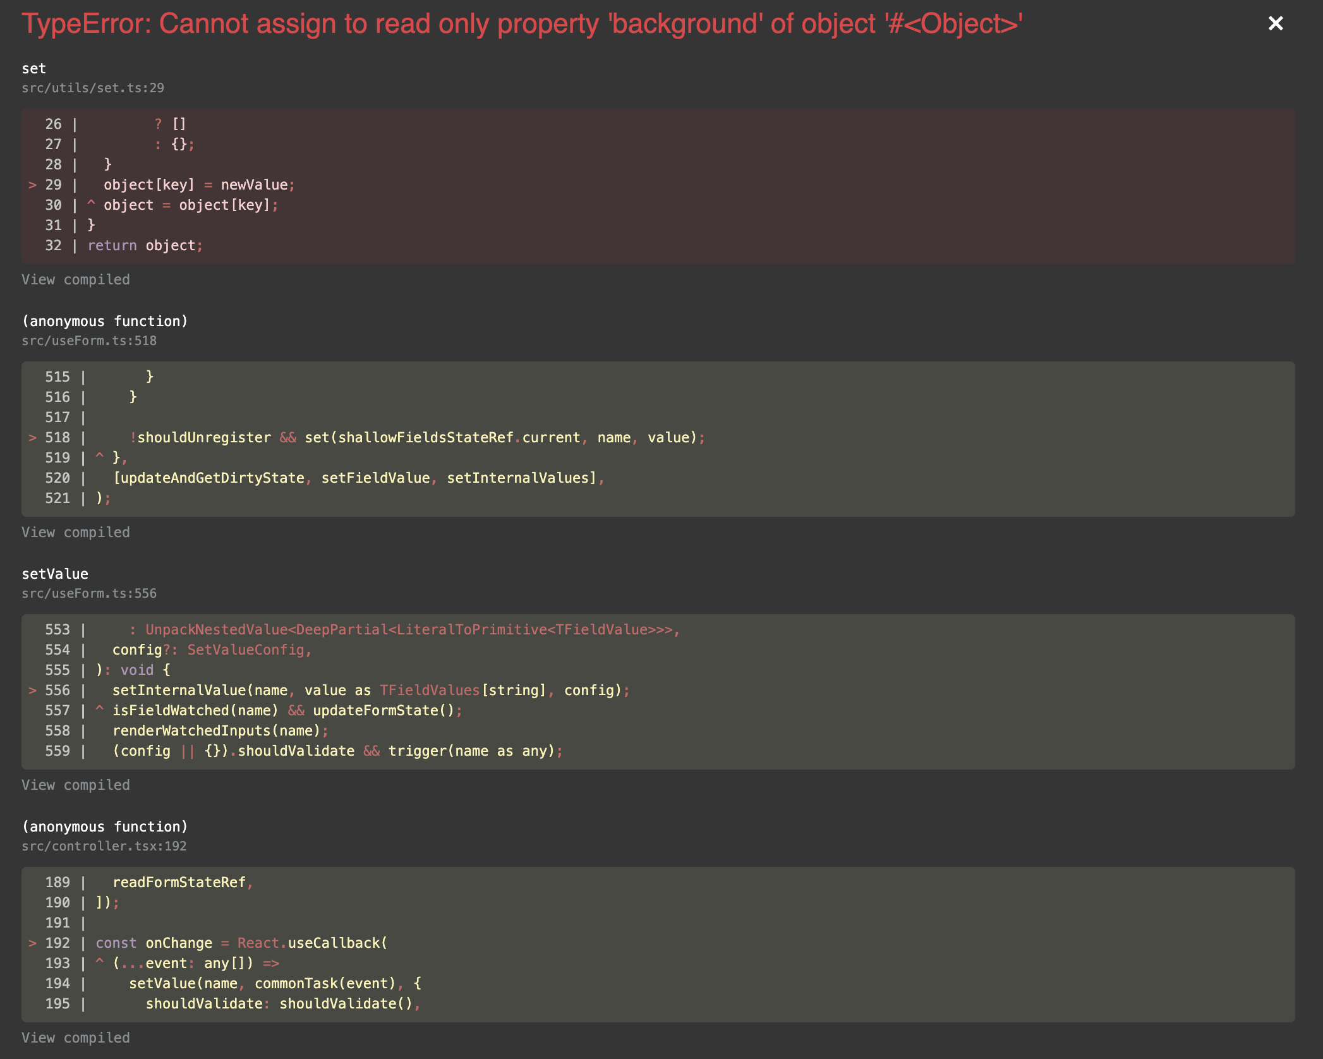Image resolution: width=1323 pixels, height=1059 pixels.
Task: Click View compiled under the set frame
Action: pos(75,279)
